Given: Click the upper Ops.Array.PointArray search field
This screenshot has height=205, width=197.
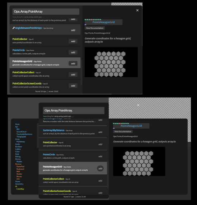Looking at the screenshot, I should click(46, 12).
